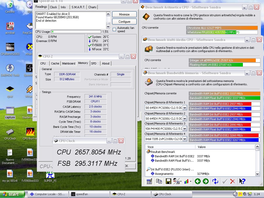Switch to the SpeedFan Clock tab

coord(53,7)
